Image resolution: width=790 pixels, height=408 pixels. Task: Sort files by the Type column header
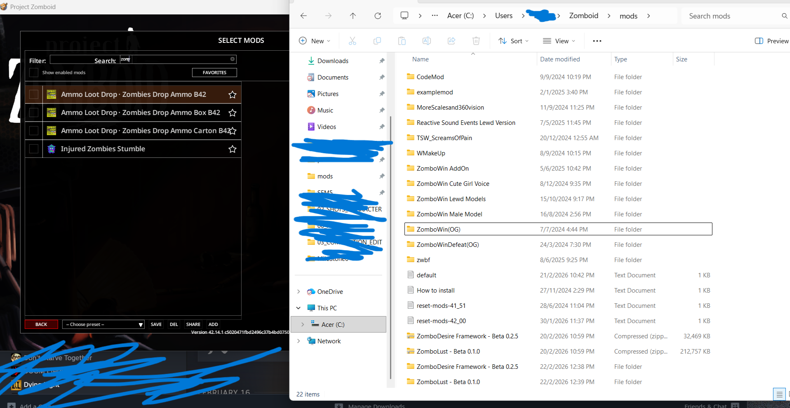click(x=621, y=59)
